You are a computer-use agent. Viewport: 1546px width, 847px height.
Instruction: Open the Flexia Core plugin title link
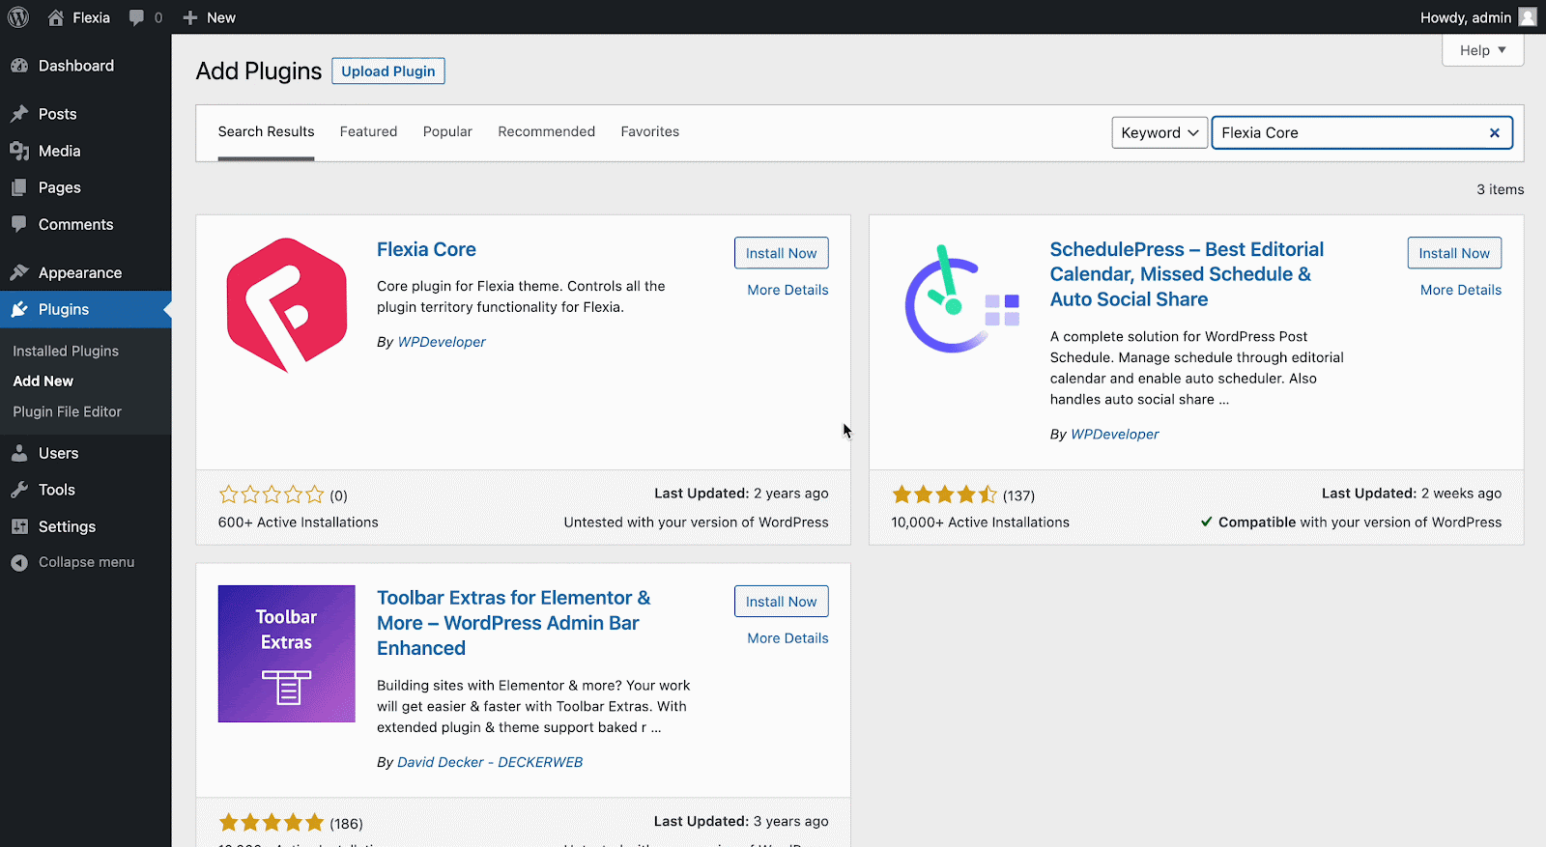[426, 249]
